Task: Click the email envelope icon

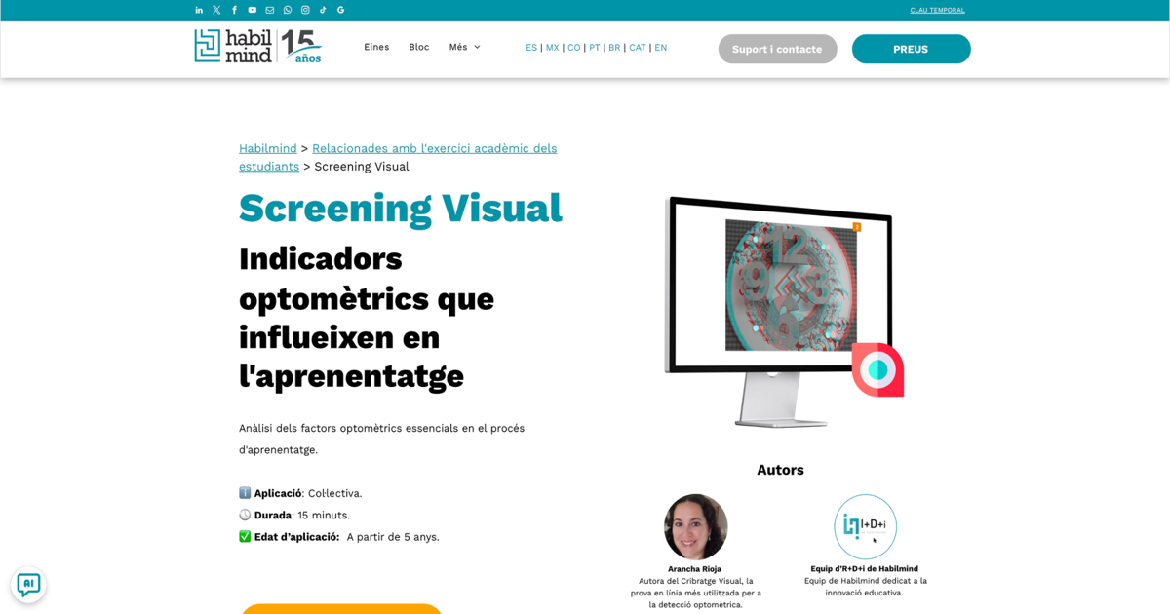Action: tap(270, 10)
